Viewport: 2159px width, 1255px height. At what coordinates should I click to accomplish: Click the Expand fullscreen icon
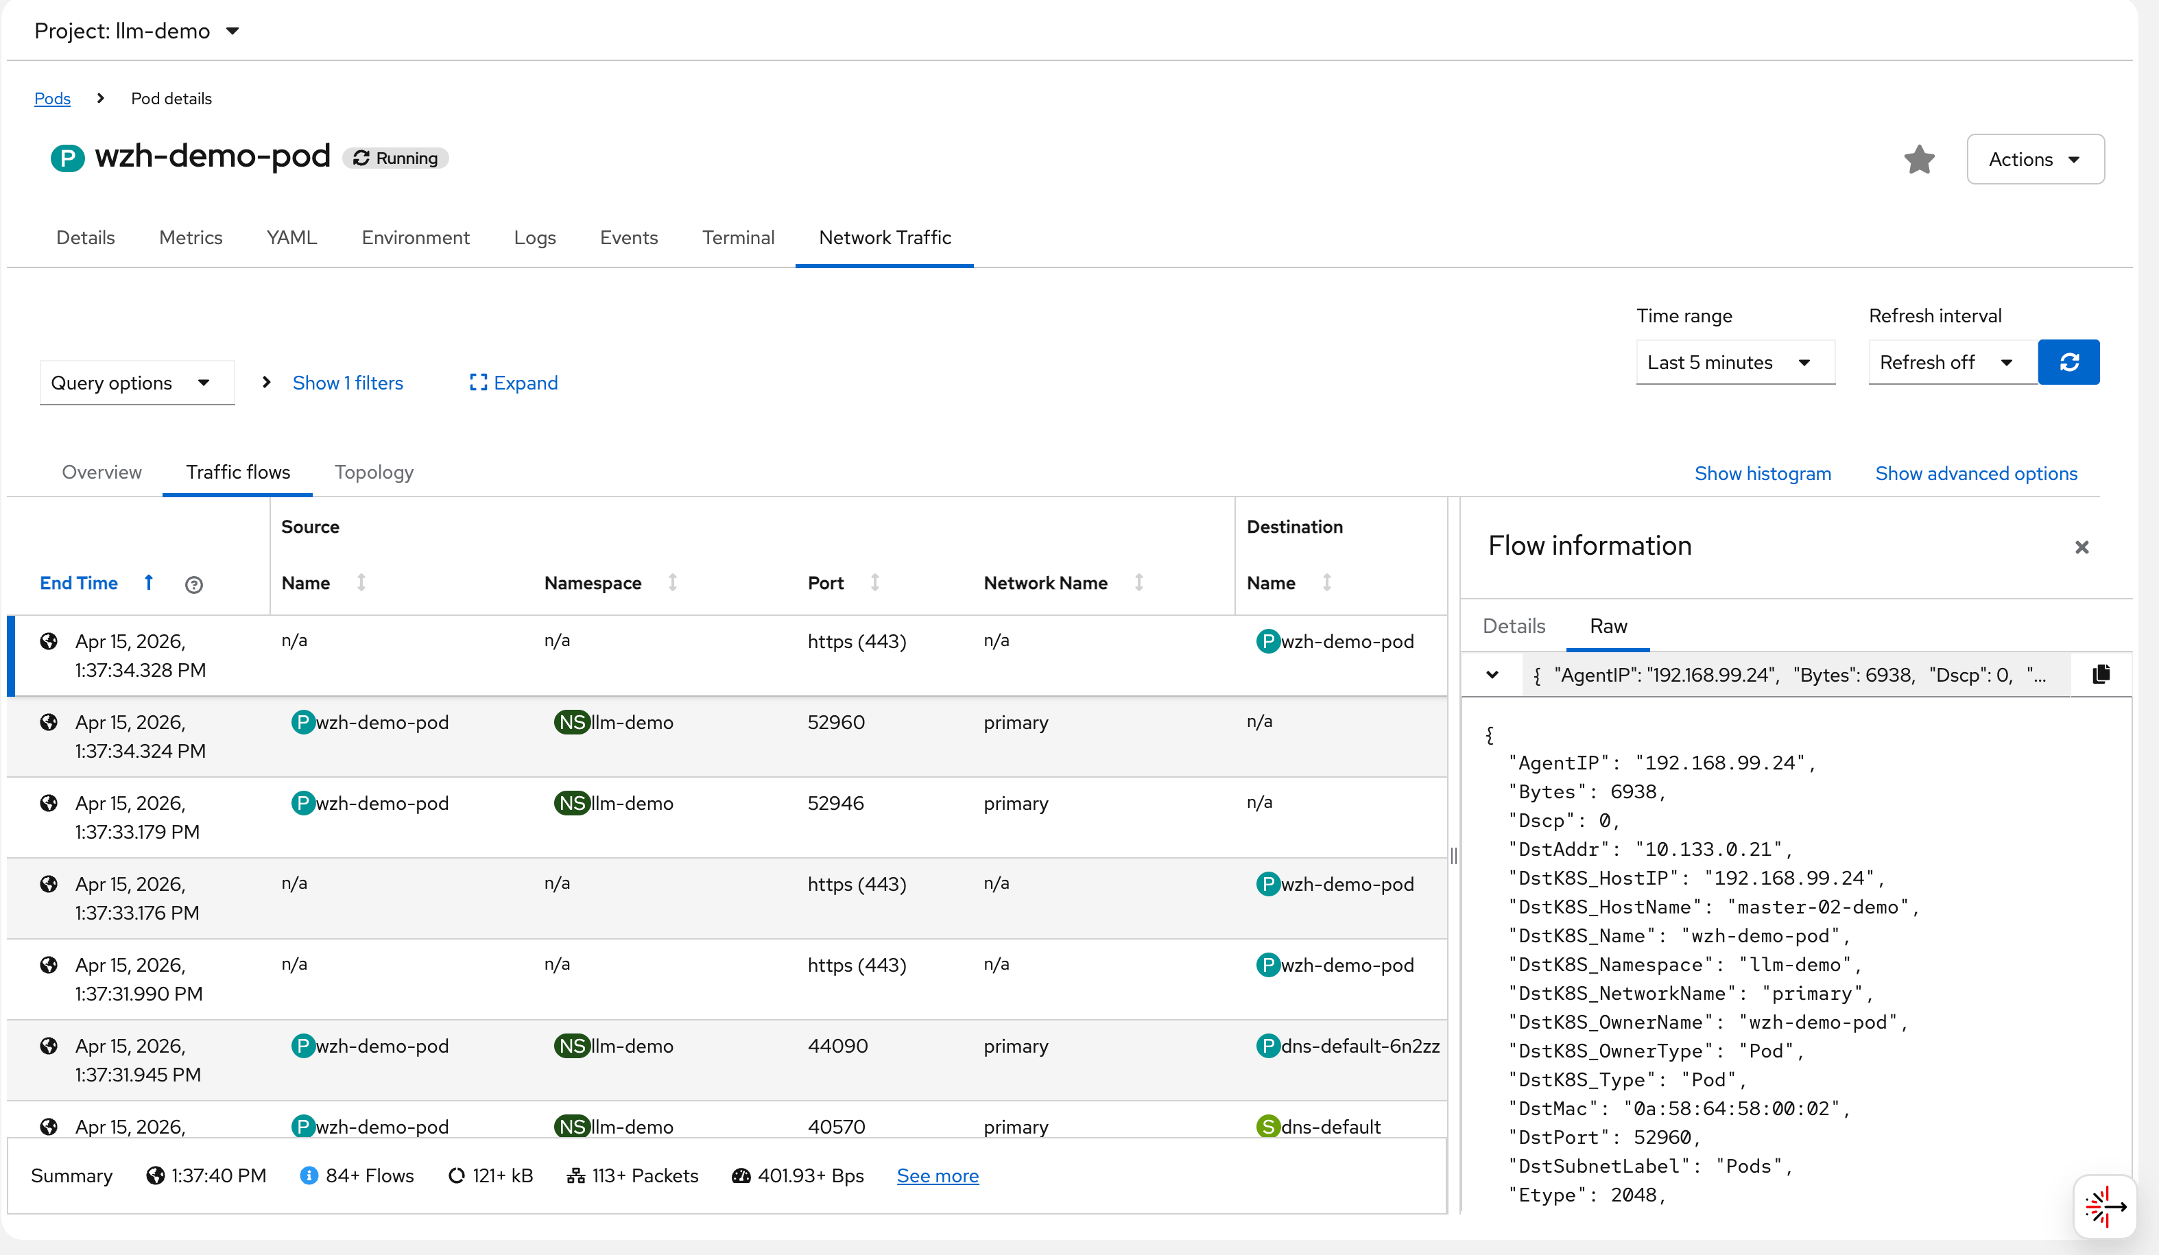[x=478, y=383]
